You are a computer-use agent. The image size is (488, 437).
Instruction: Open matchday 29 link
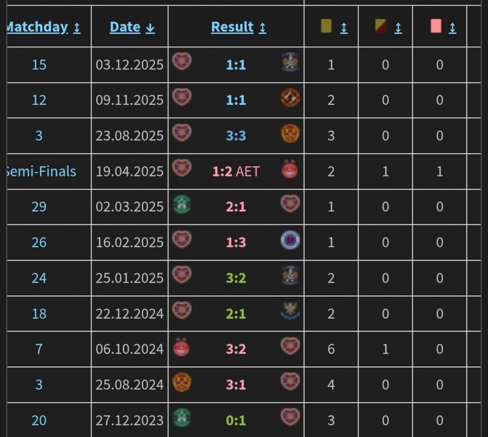point(39,207)
